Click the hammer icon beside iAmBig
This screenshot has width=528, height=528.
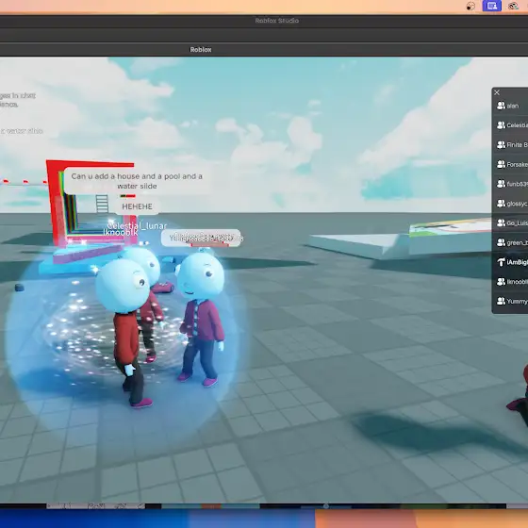(x=501, y=262)
